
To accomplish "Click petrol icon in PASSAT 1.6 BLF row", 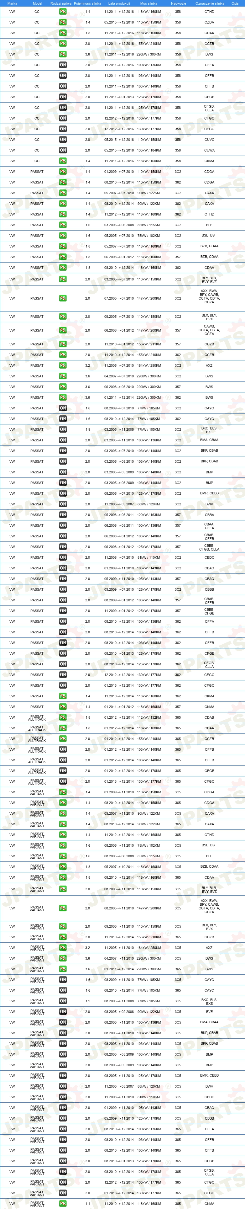I will pyautogui.click(x=63, y=225).
